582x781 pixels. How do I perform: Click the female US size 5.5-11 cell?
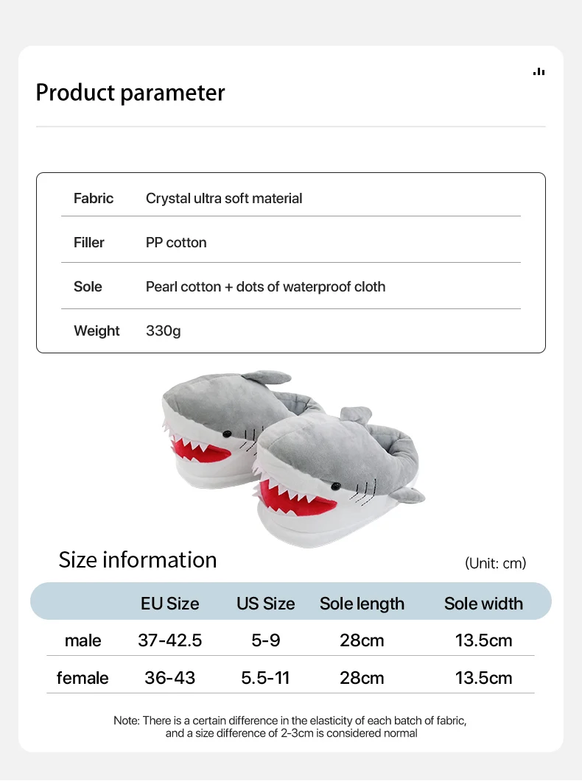[x=265, y=677]
